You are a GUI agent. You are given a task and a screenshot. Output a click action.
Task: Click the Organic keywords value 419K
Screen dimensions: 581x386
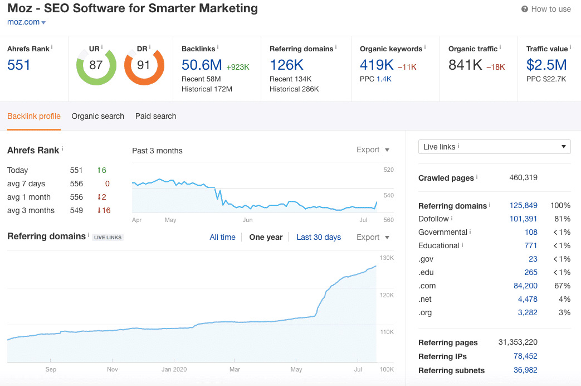(x=377, y=65)
